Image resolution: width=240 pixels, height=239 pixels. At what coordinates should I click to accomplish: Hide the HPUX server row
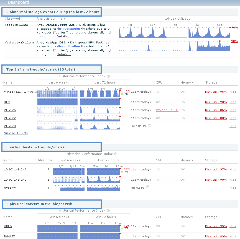click(233, 226)
